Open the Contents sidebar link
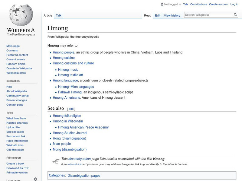Viewport: 242px width, 181px height. pos(12,50)
